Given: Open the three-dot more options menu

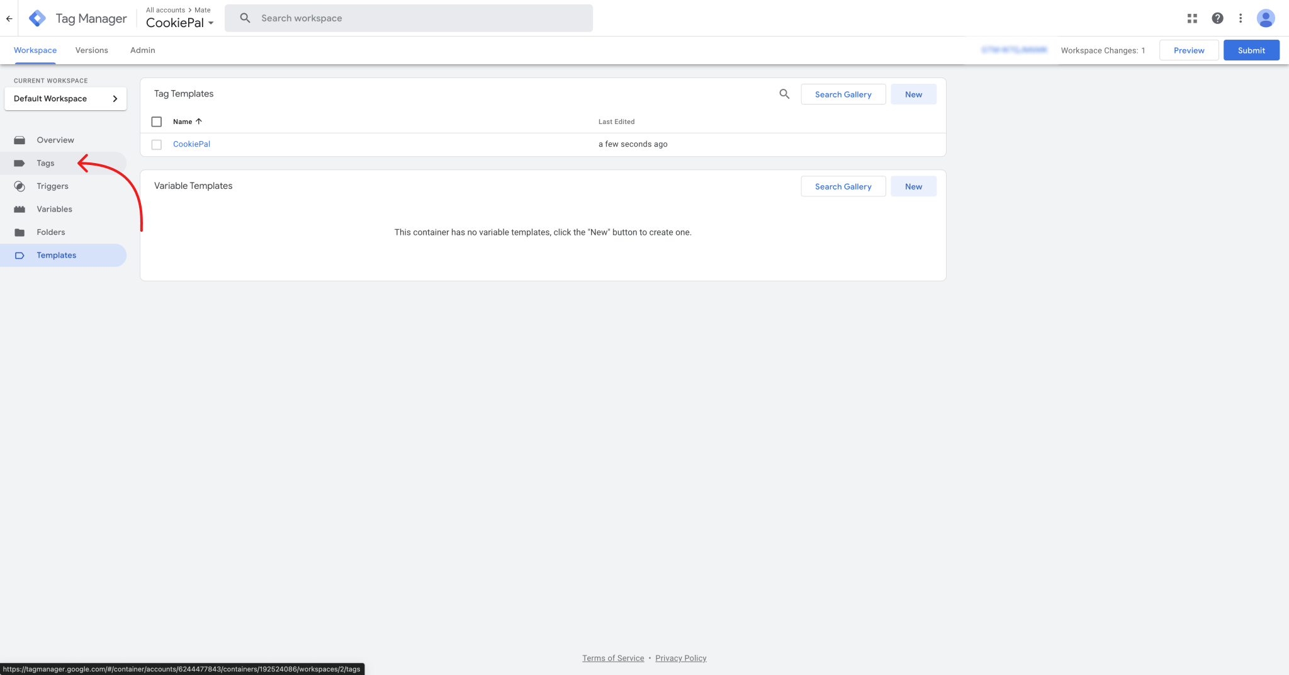Looking at the screenshot, I should tap(1241, 18).
